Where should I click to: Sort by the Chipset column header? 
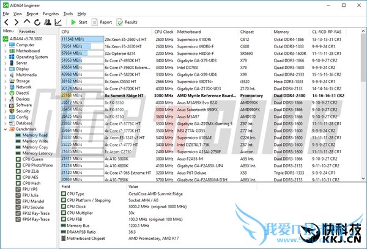tap(255, 32)
